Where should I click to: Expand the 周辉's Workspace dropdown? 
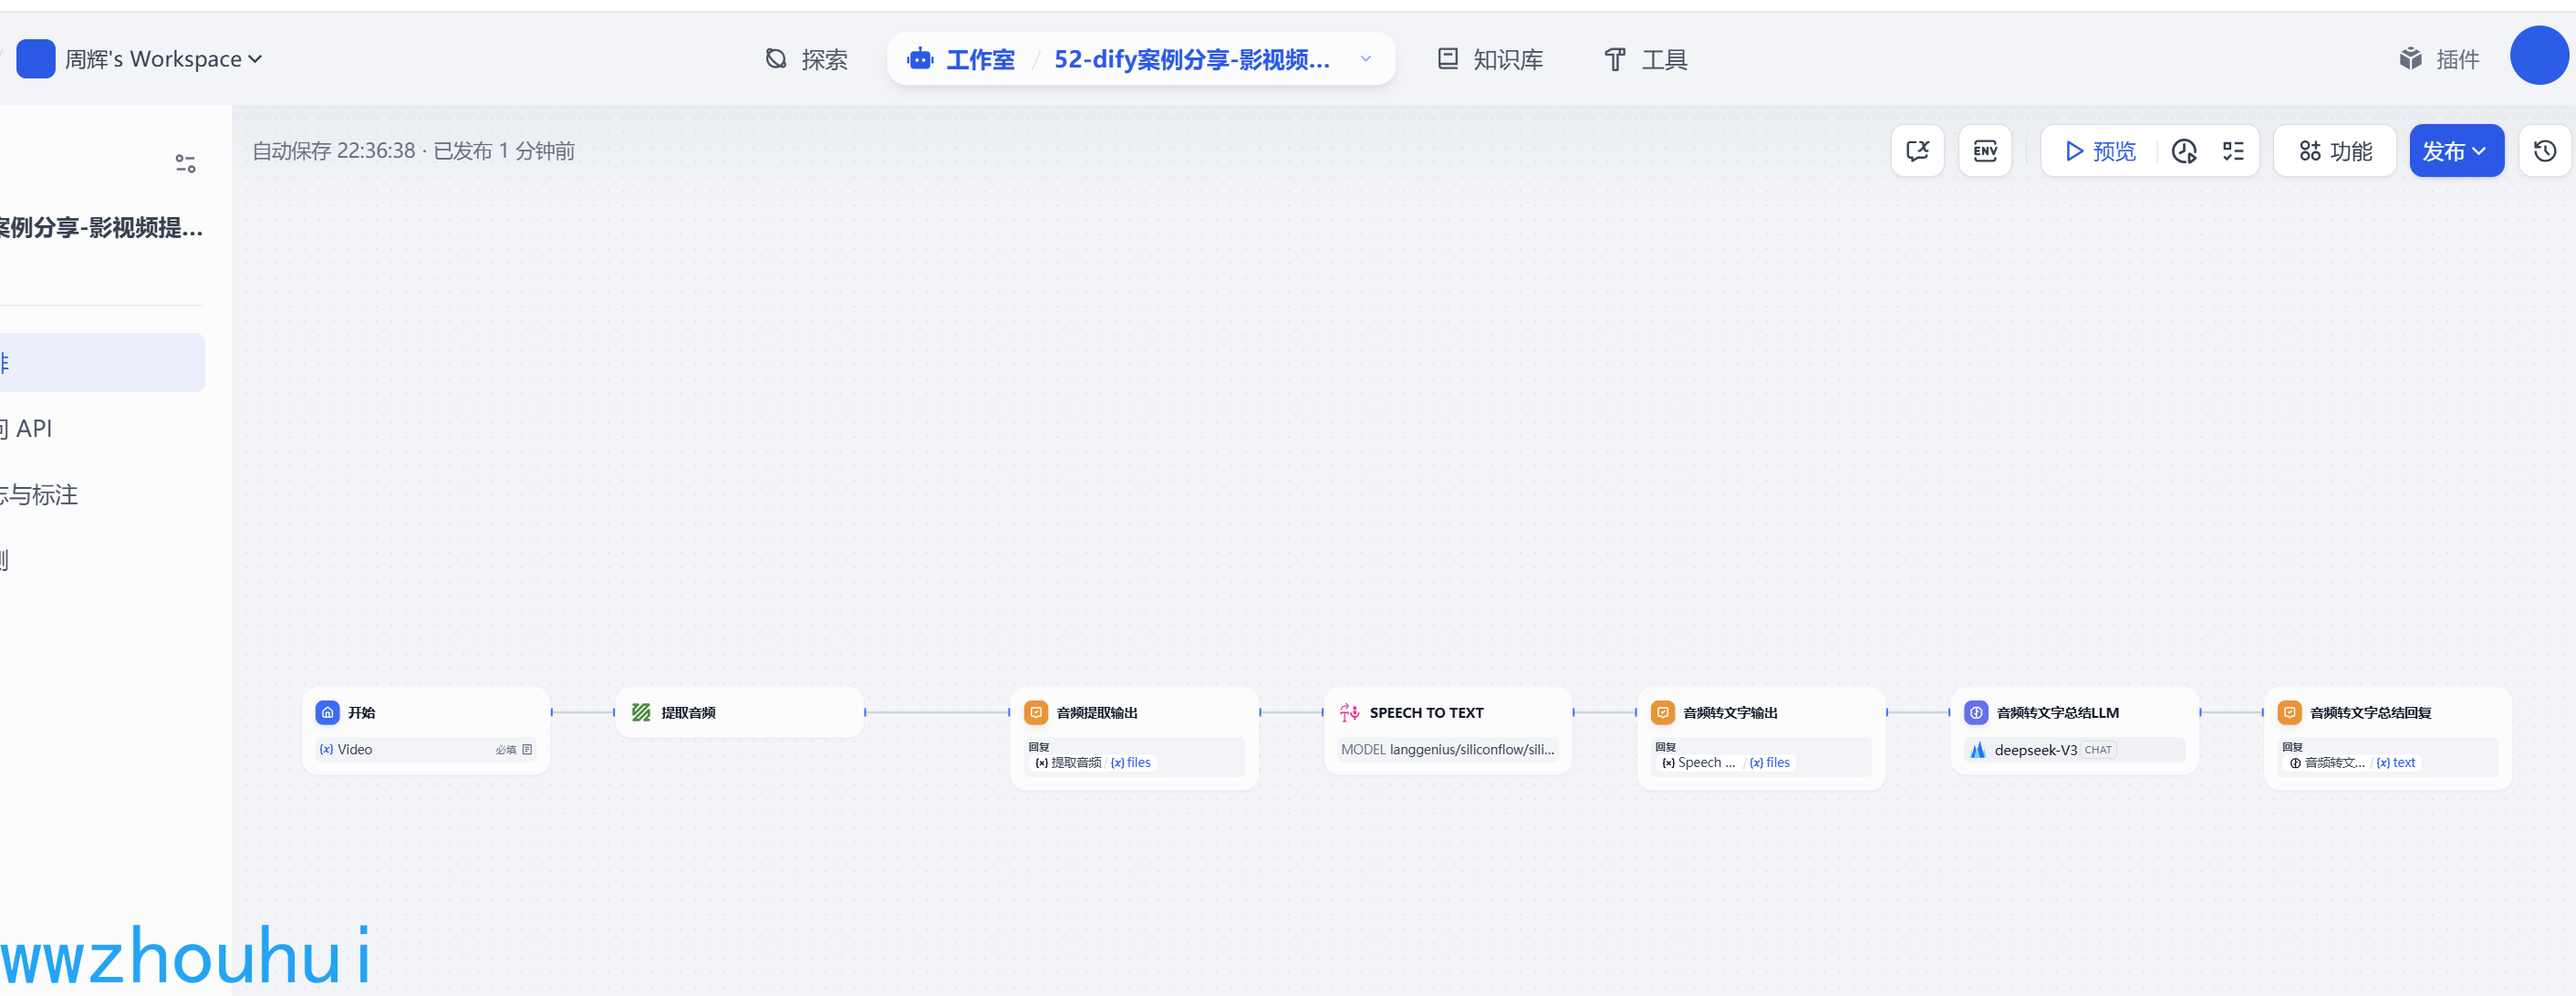pos(163,59)
